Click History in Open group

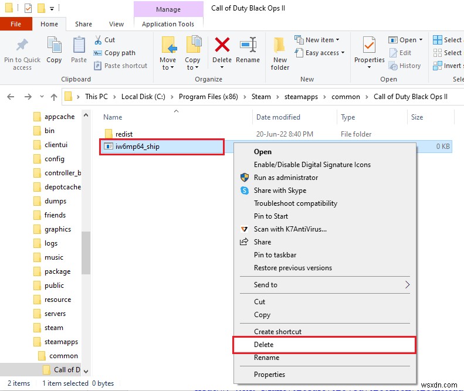pos(405,66)
